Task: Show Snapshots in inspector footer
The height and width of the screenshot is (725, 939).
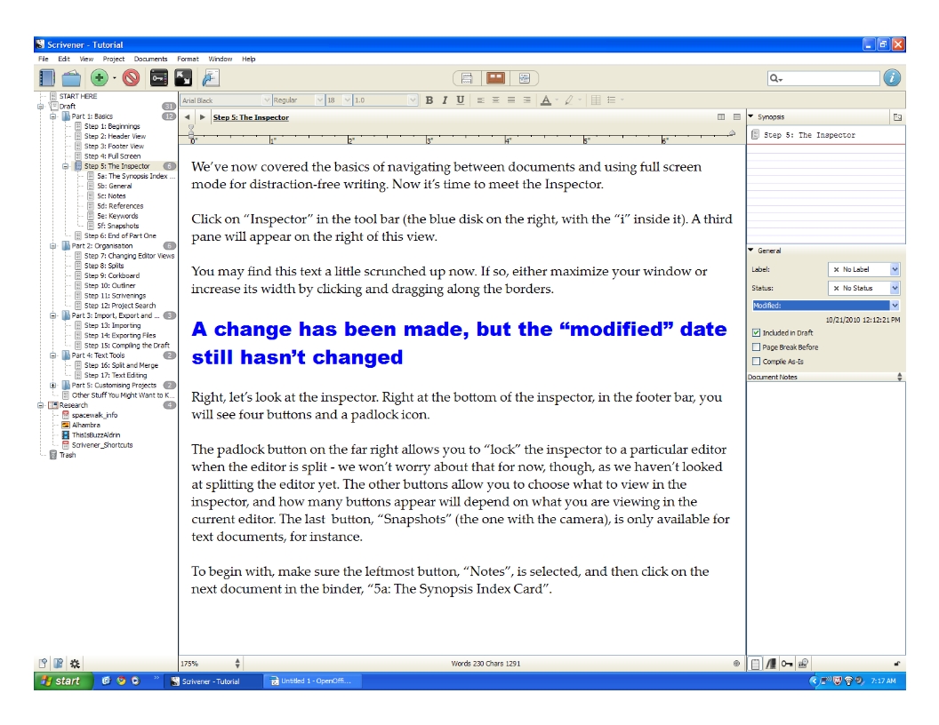Action: pyautogui.click(x=803, y=663)
